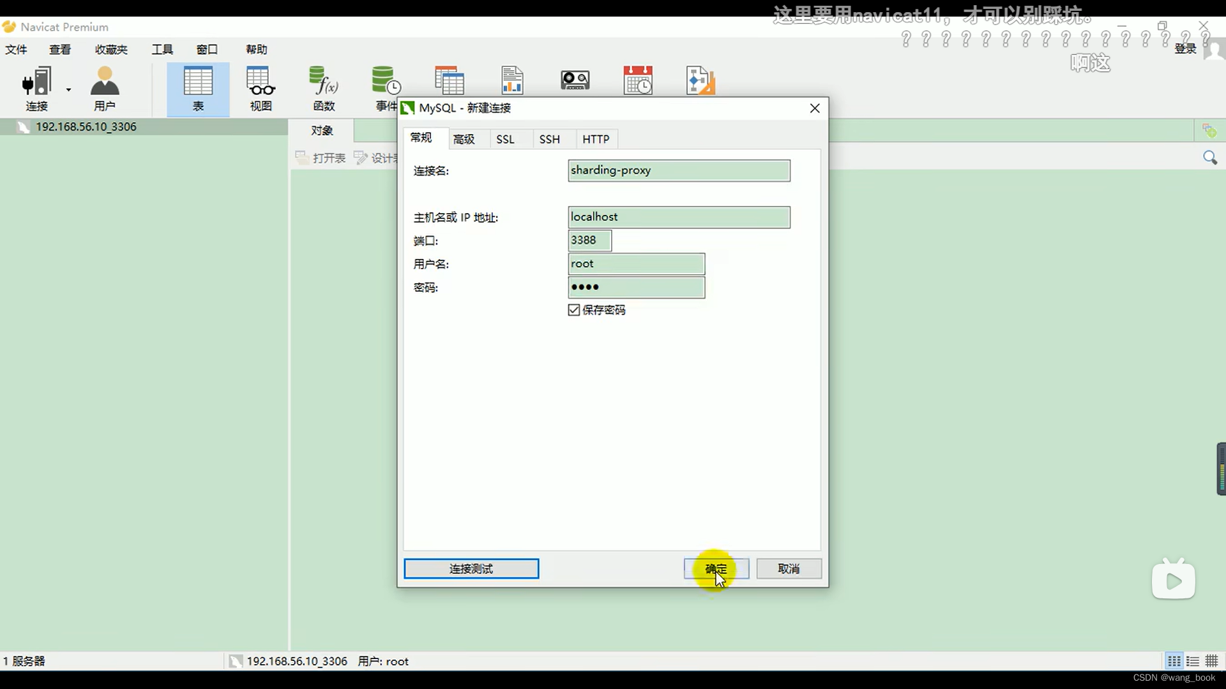
Task: Open the Model toolbar icon
Action: (700, 81)
